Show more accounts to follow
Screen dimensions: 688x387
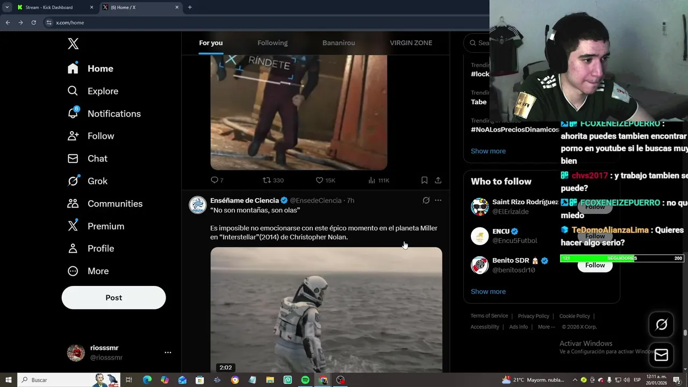point(488,291)
